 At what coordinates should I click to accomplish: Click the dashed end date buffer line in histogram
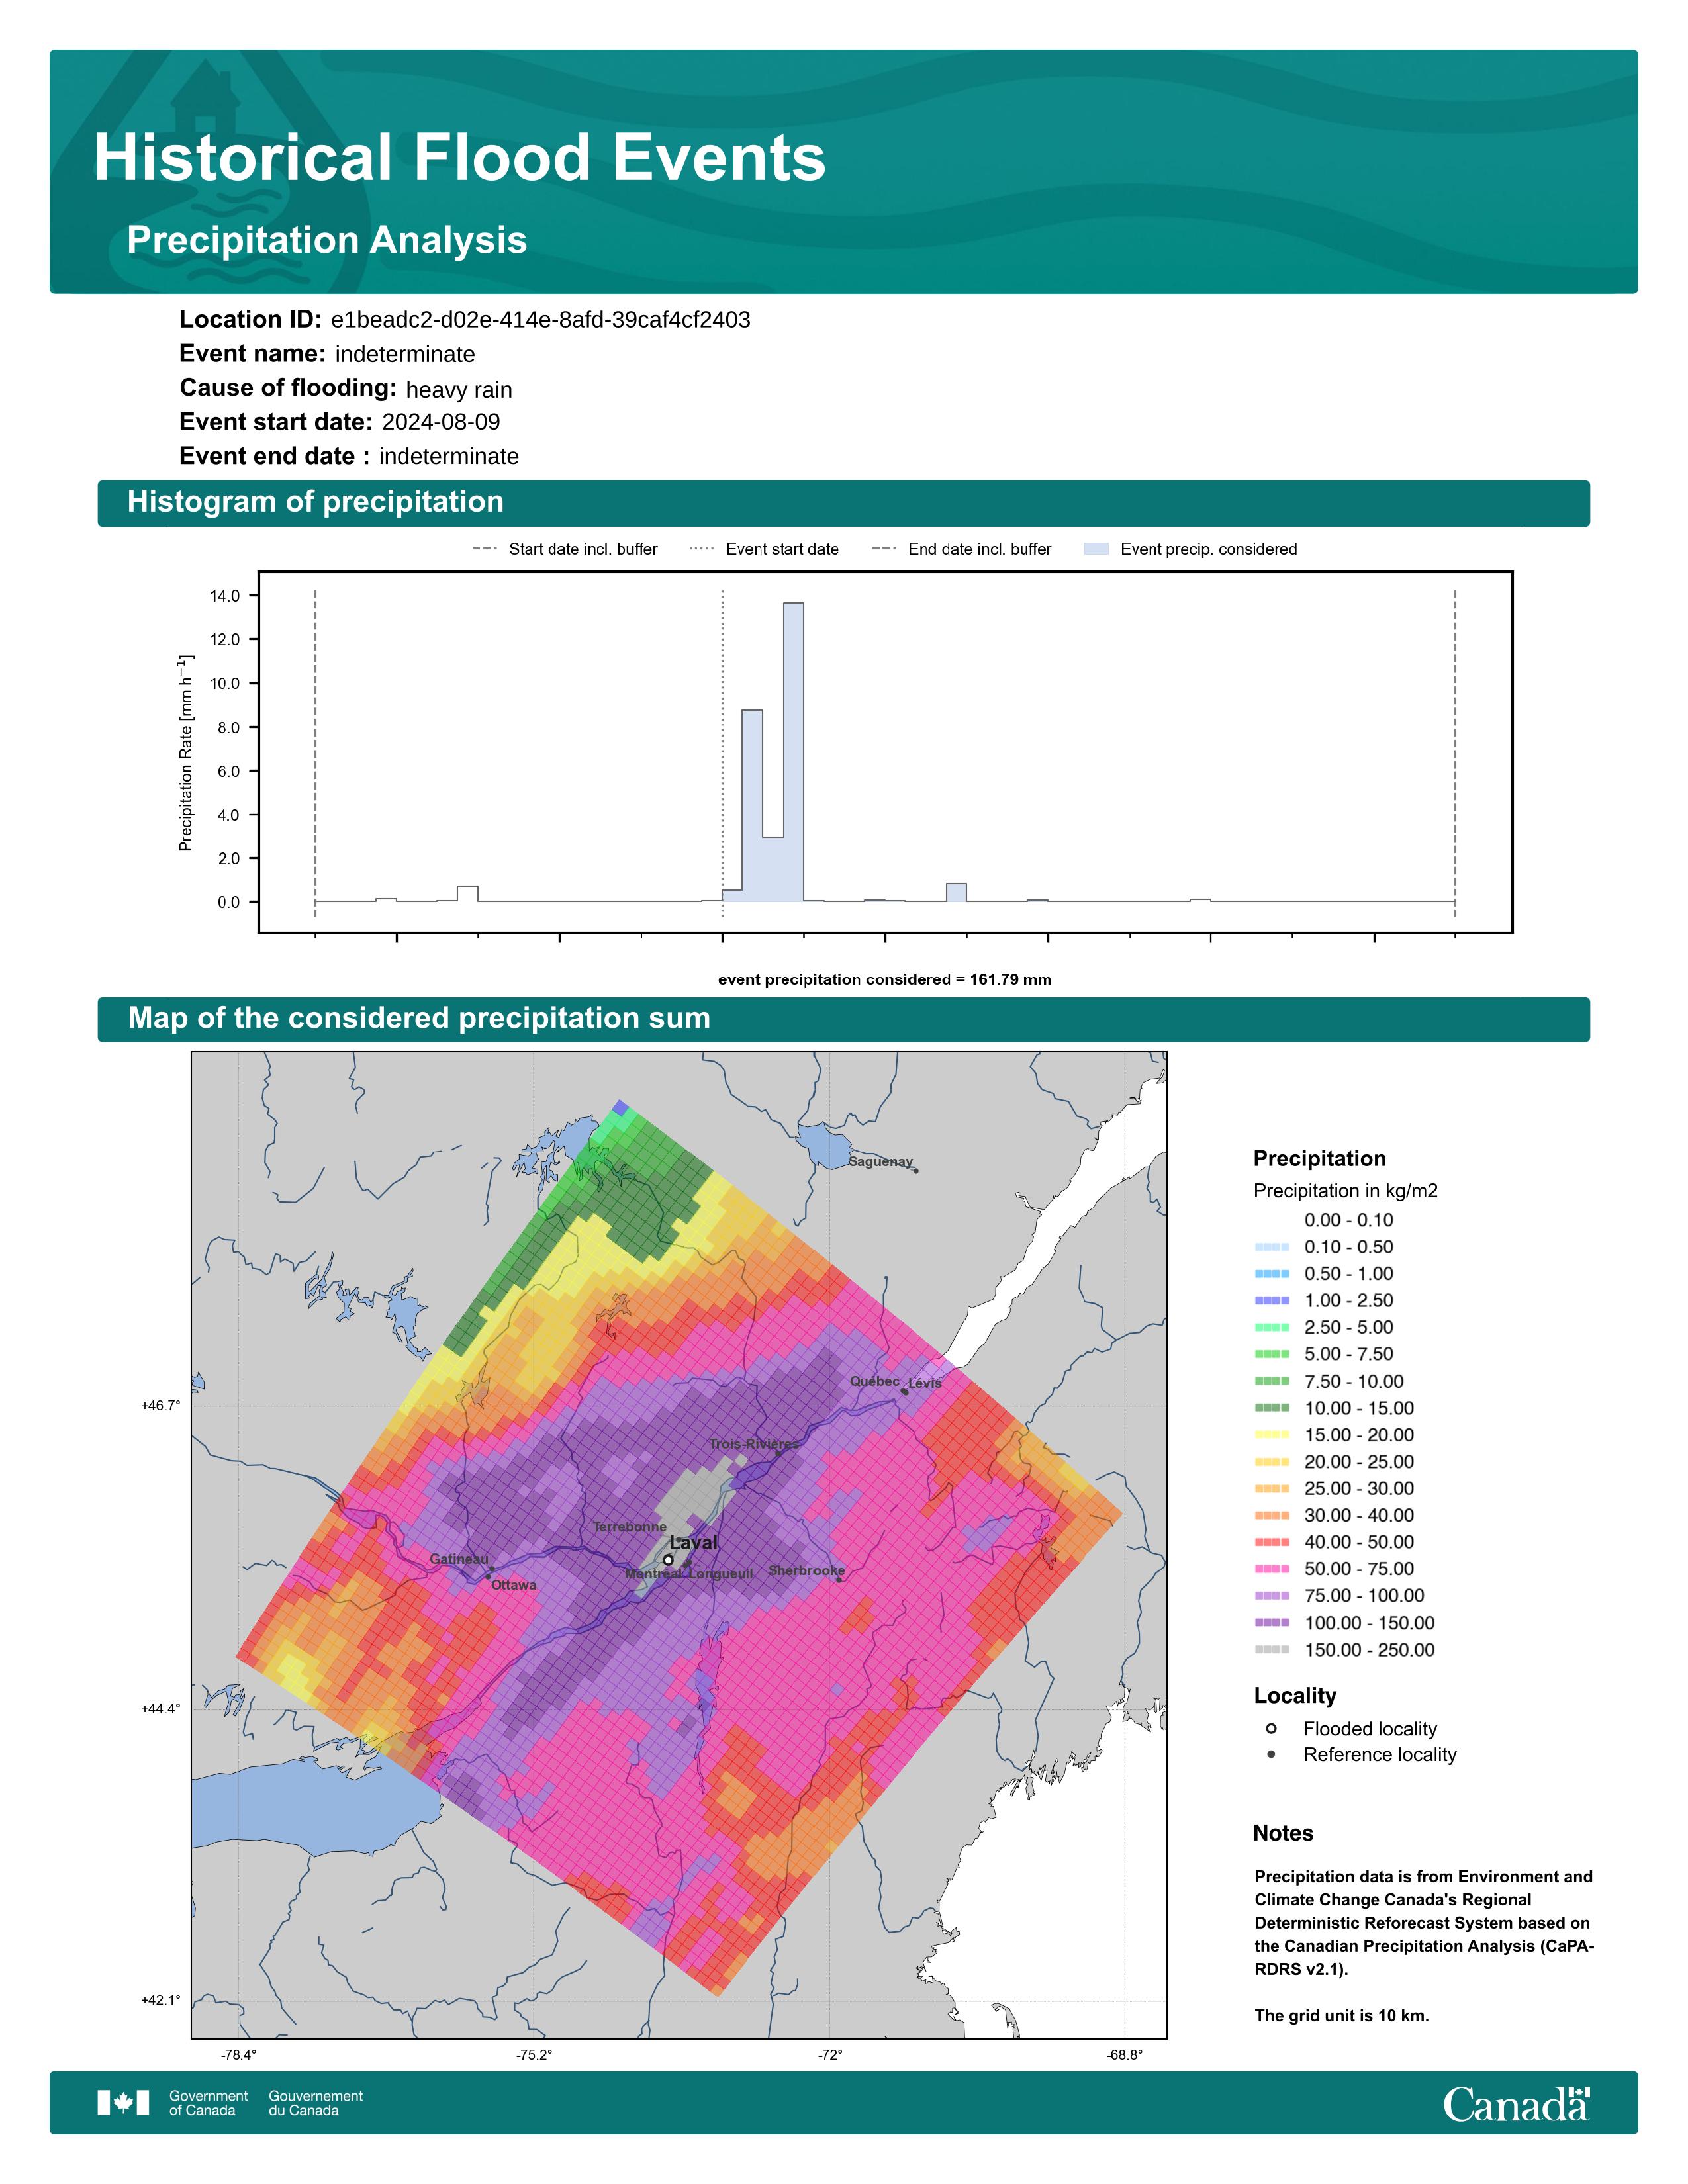pyautogui.click(x=1455, y=752)
